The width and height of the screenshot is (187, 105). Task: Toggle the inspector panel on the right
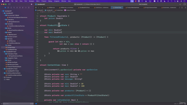184,4
